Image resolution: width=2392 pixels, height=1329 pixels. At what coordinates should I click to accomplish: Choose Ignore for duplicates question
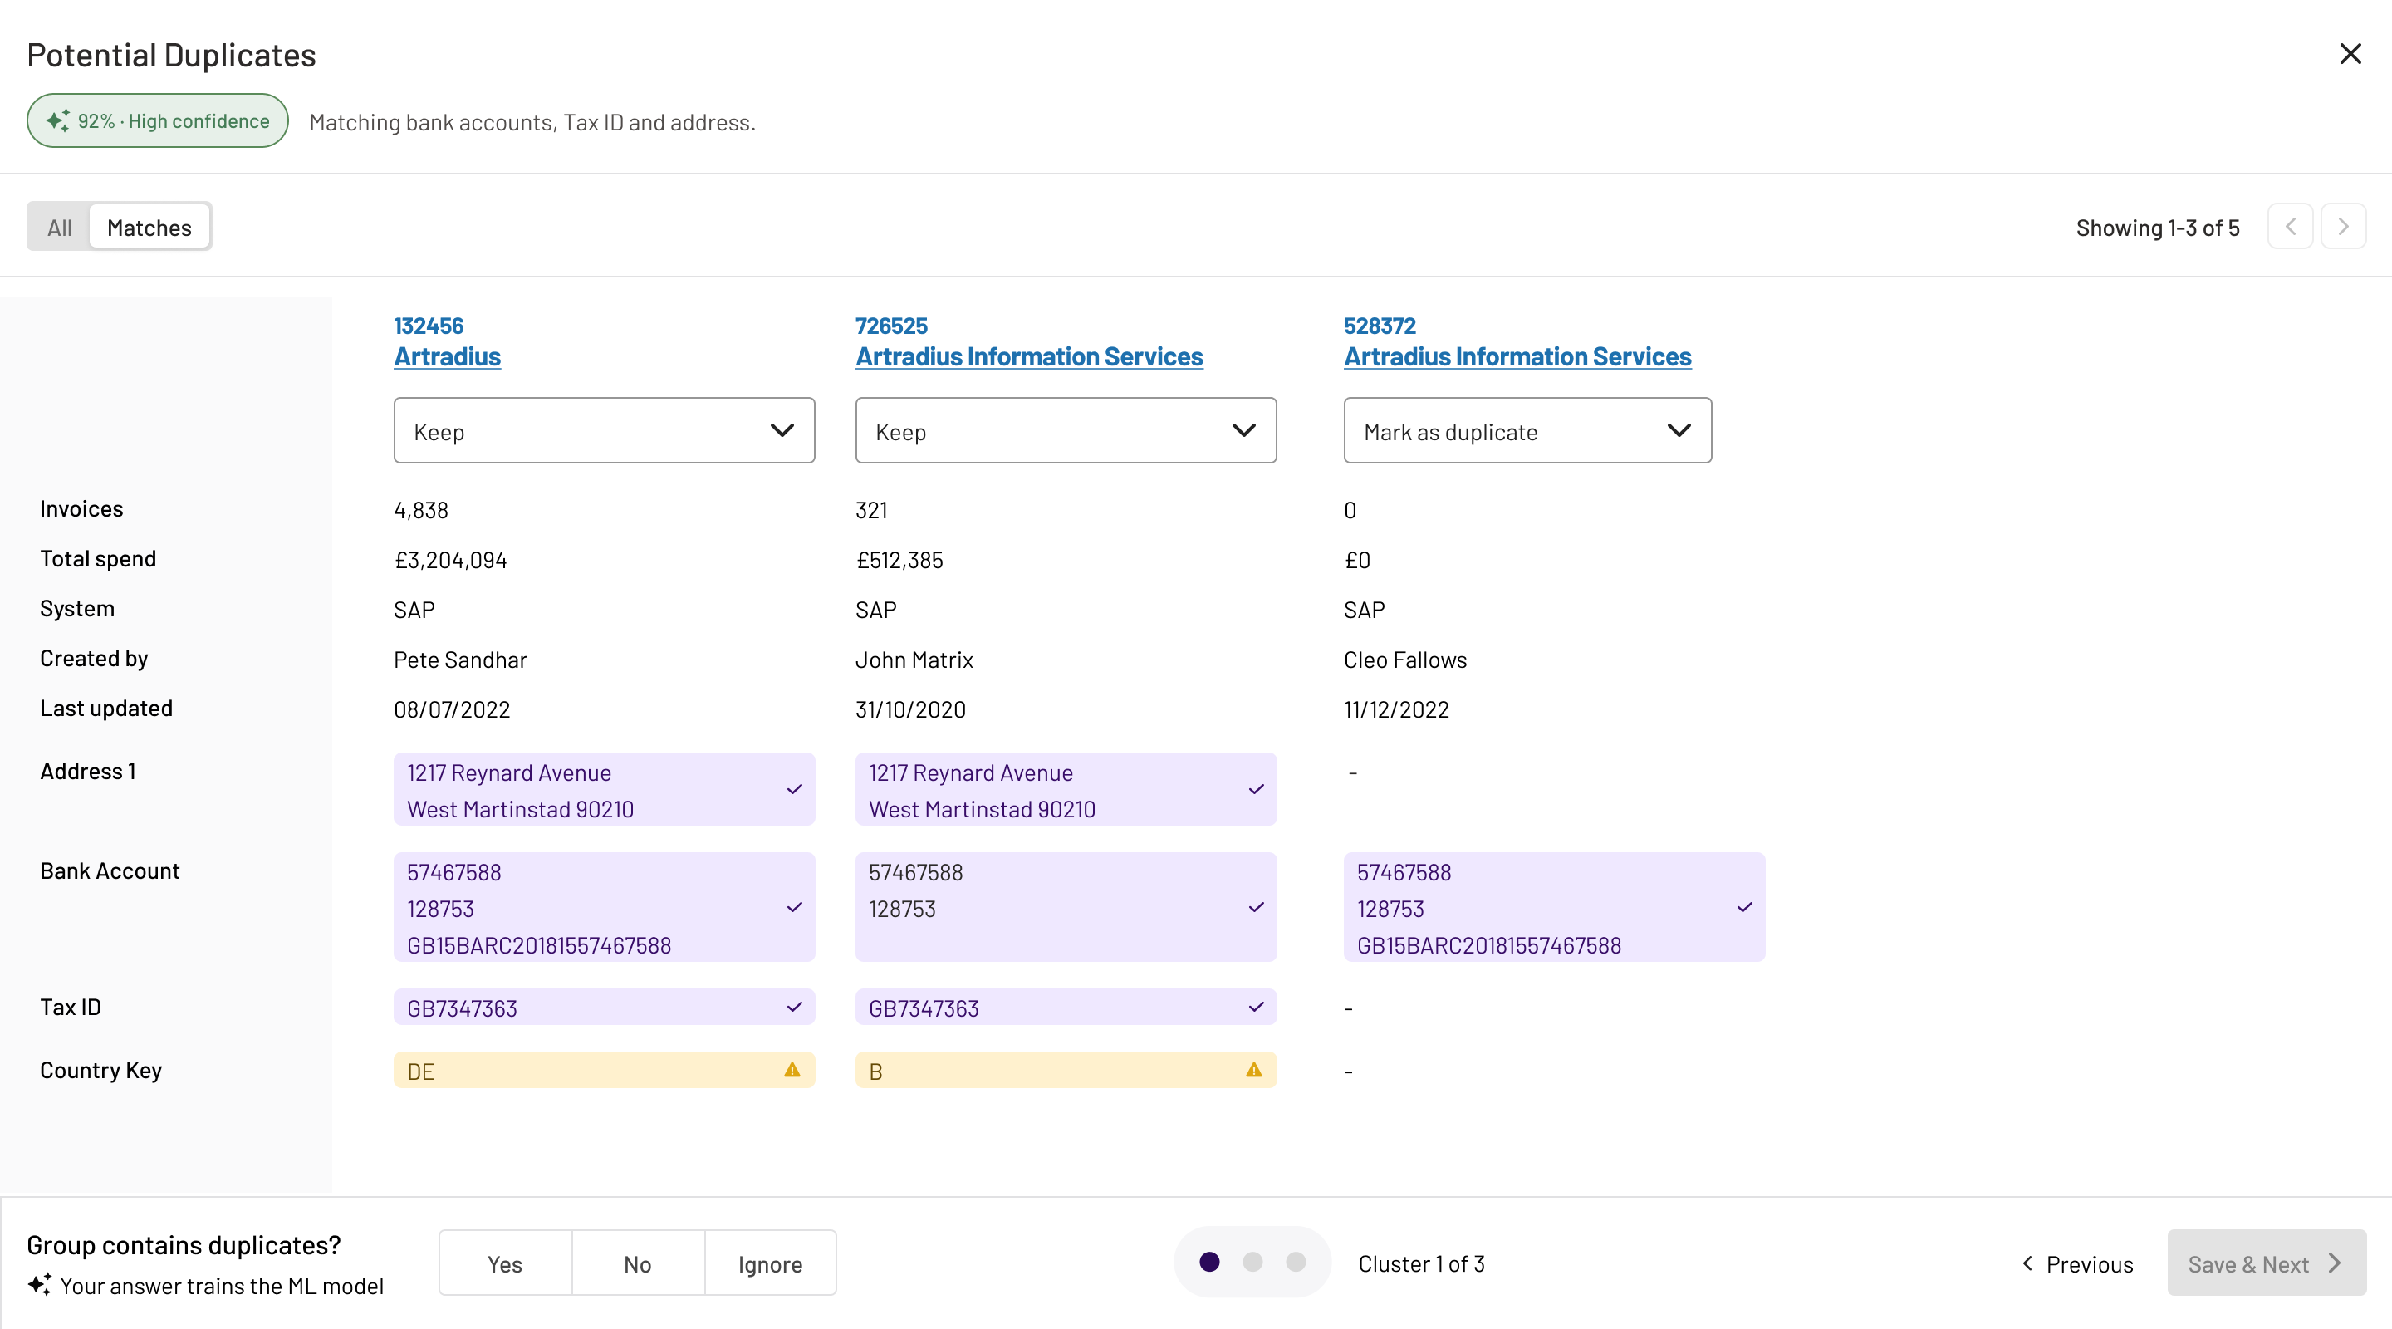[771, 1263]
